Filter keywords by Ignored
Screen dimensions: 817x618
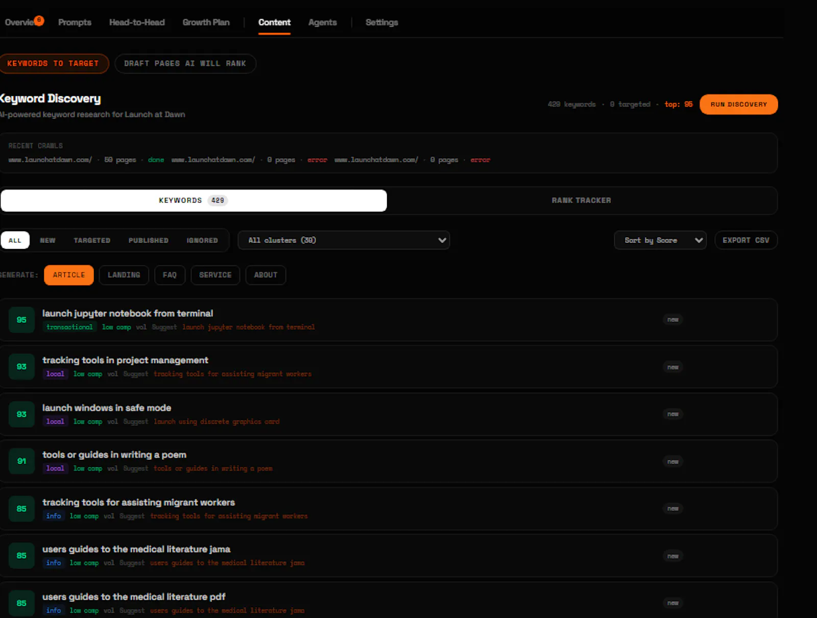202,240
